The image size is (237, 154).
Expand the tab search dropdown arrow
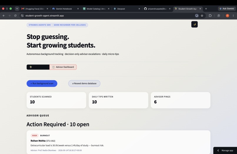pyautogui.click(x=17, y=9)
